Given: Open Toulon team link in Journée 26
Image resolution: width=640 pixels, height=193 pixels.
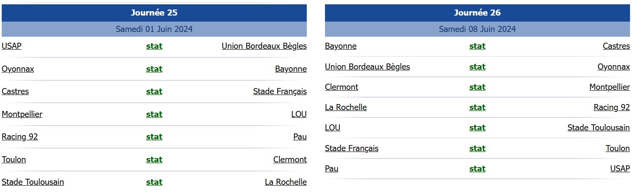Looking at the screenshot, I should (x=617, y=149).
